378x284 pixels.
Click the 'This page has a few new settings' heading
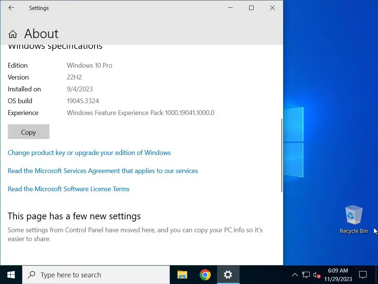click(74, 216)
